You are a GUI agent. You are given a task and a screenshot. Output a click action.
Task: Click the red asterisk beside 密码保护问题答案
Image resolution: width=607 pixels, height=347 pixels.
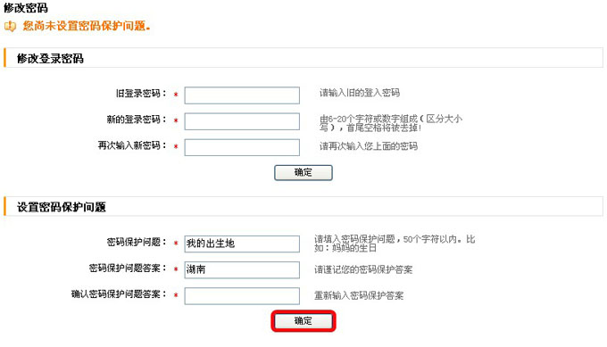(176, 269)
